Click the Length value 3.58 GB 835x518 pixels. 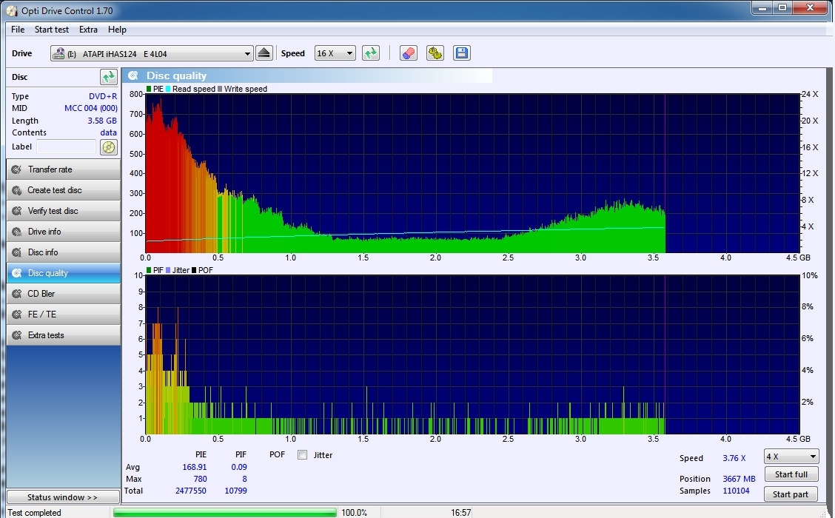(102, 121)
